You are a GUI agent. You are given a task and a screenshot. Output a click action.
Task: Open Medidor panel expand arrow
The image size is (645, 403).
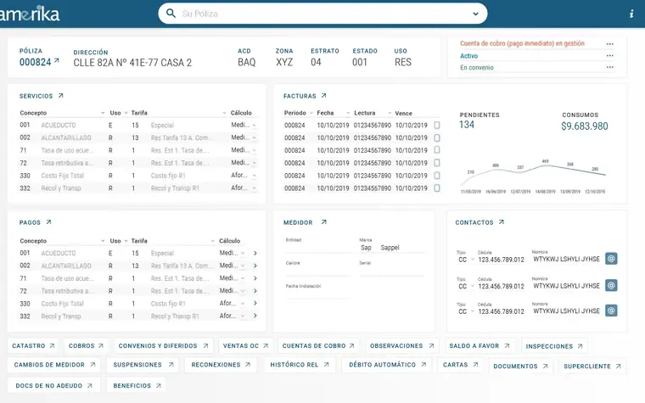[323, 222]
